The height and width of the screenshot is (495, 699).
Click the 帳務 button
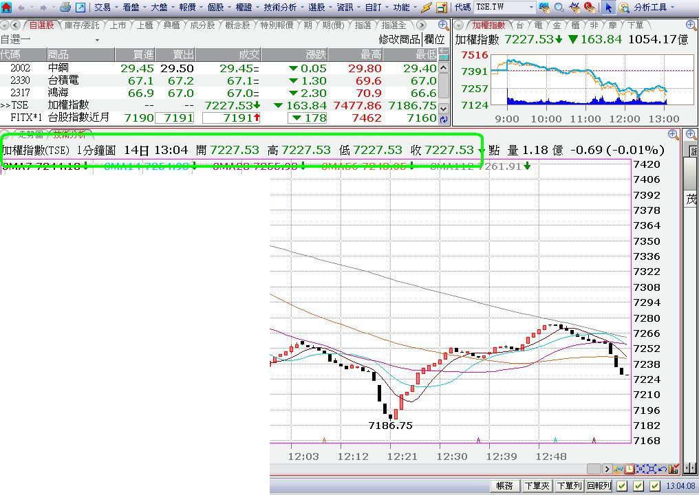504,485
